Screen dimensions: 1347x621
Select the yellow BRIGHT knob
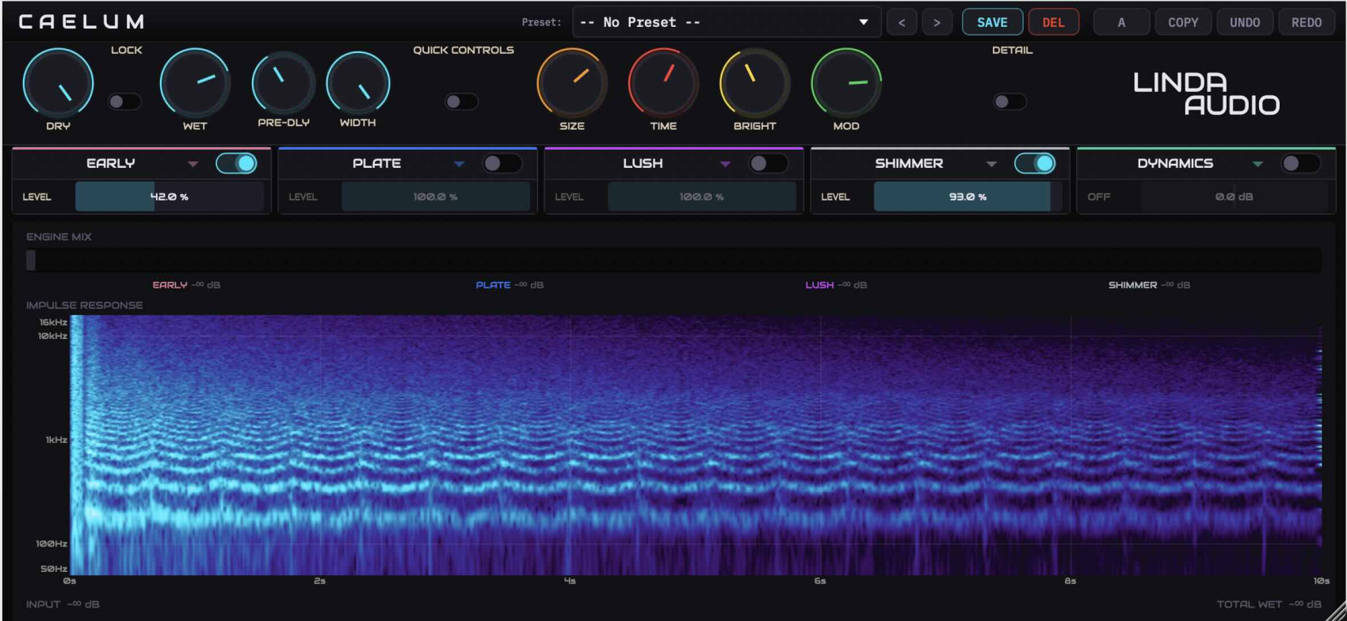pos(754,84)
